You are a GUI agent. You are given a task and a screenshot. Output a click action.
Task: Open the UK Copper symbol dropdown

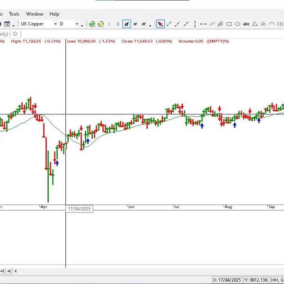[x=55, y=24]
